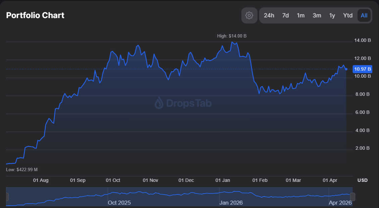Click the Oct 2025 label in the minimap
This screenshot has width=379, height=208.
point(119,203)
